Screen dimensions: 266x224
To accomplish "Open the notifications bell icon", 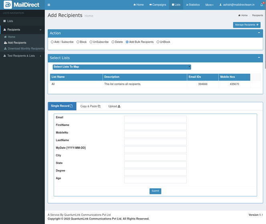I will click(262, 5).
